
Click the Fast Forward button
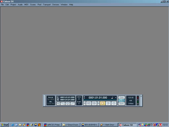(94, 103)
